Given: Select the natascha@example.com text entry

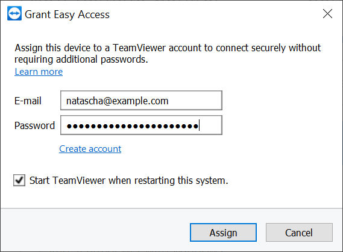Looking at the screenshot, I should (x=118, y=101).
